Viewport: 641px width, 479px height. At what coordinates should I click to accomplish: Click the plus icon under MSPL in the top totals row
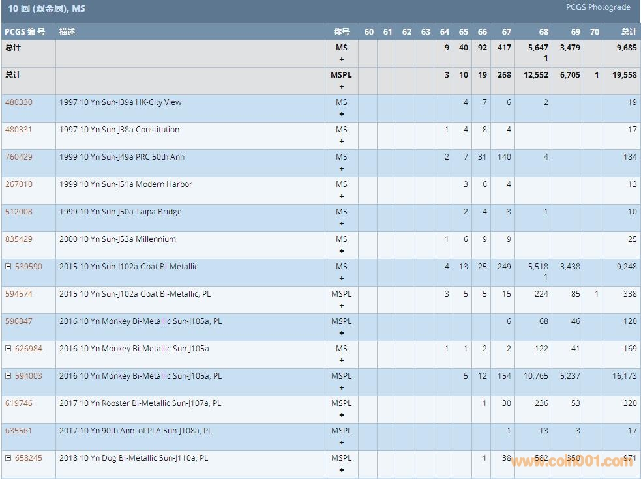click(x=342, y=87)
